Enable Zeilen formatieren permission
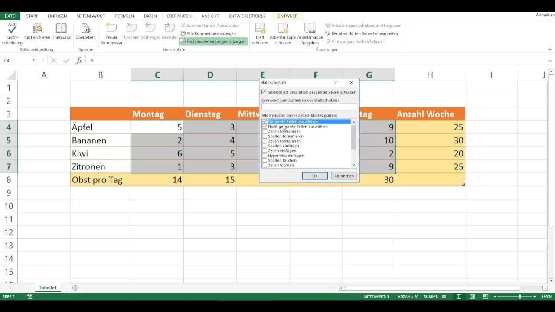555x312 pixels. point(265,141)
